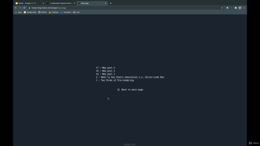Click the round gray extension icon
Screen dimensions: 260x146
227,8
